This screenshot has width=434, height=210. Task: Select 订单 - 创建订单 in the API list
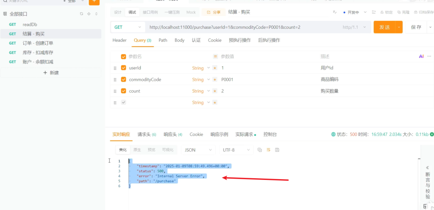point(38,43)
